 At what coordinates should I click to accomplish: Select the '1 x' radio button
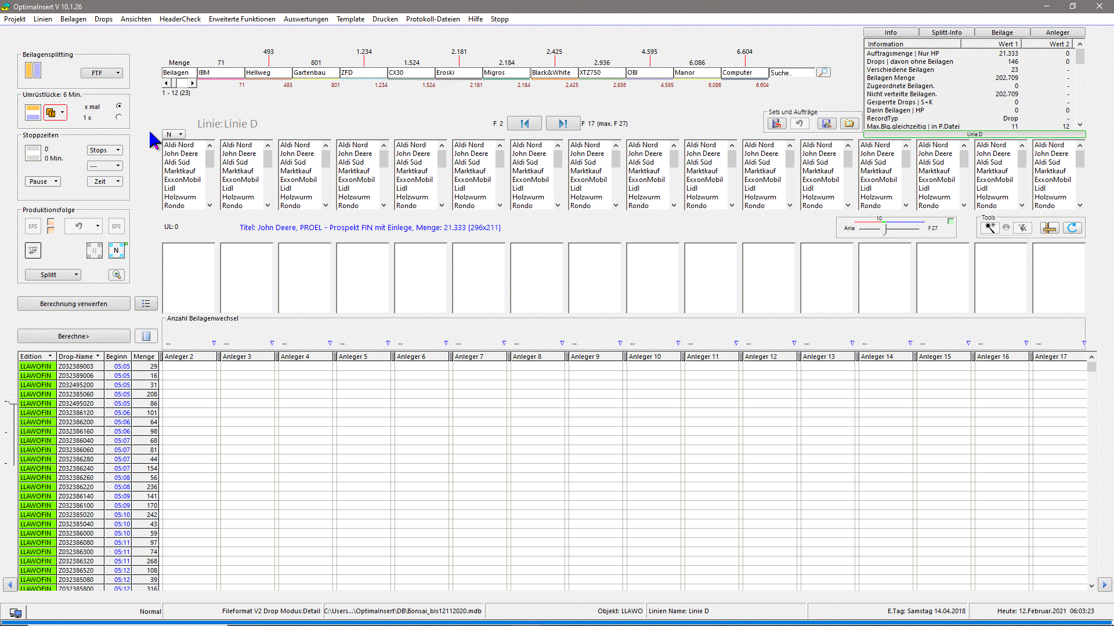click(119, 117)
